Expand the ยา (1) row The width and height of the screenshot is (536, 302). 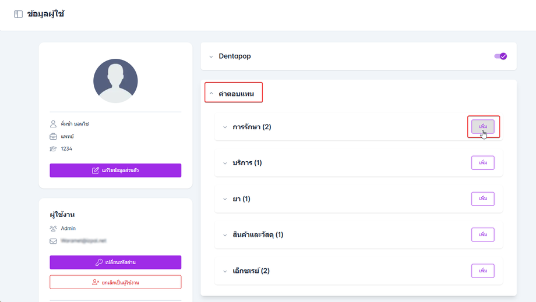click(225, 199)
